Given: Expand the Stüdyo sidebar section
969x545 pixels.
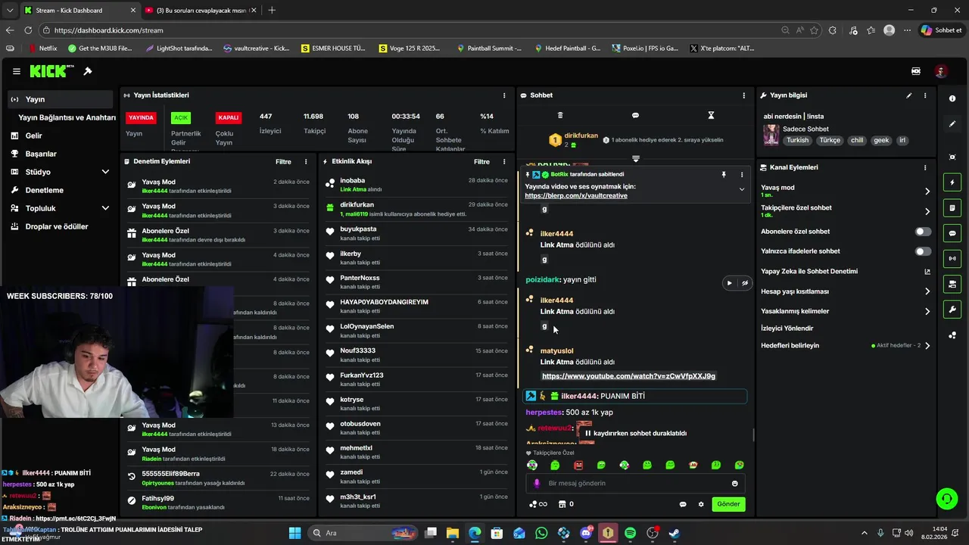Looking at the screenshot, I should tap(105, 172).
